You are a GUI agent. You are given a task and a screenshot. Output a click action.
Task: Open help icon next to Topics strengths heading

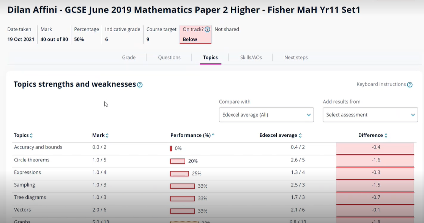[x=140, y=85]
